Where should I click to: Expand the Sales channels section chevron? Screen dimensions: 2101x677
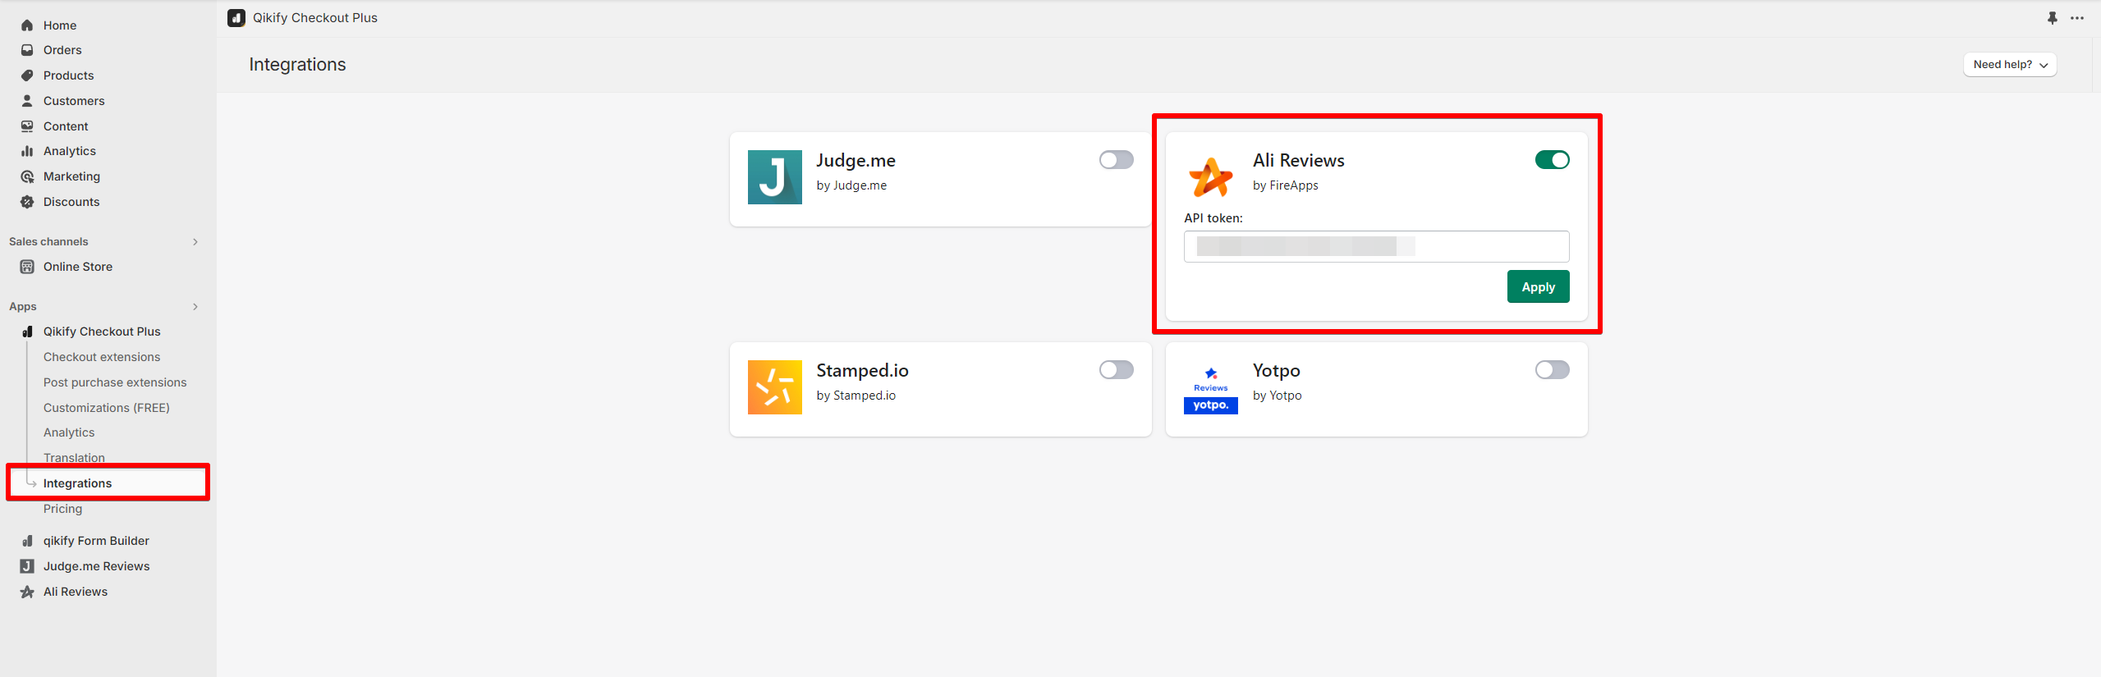(x=195, y=242)
